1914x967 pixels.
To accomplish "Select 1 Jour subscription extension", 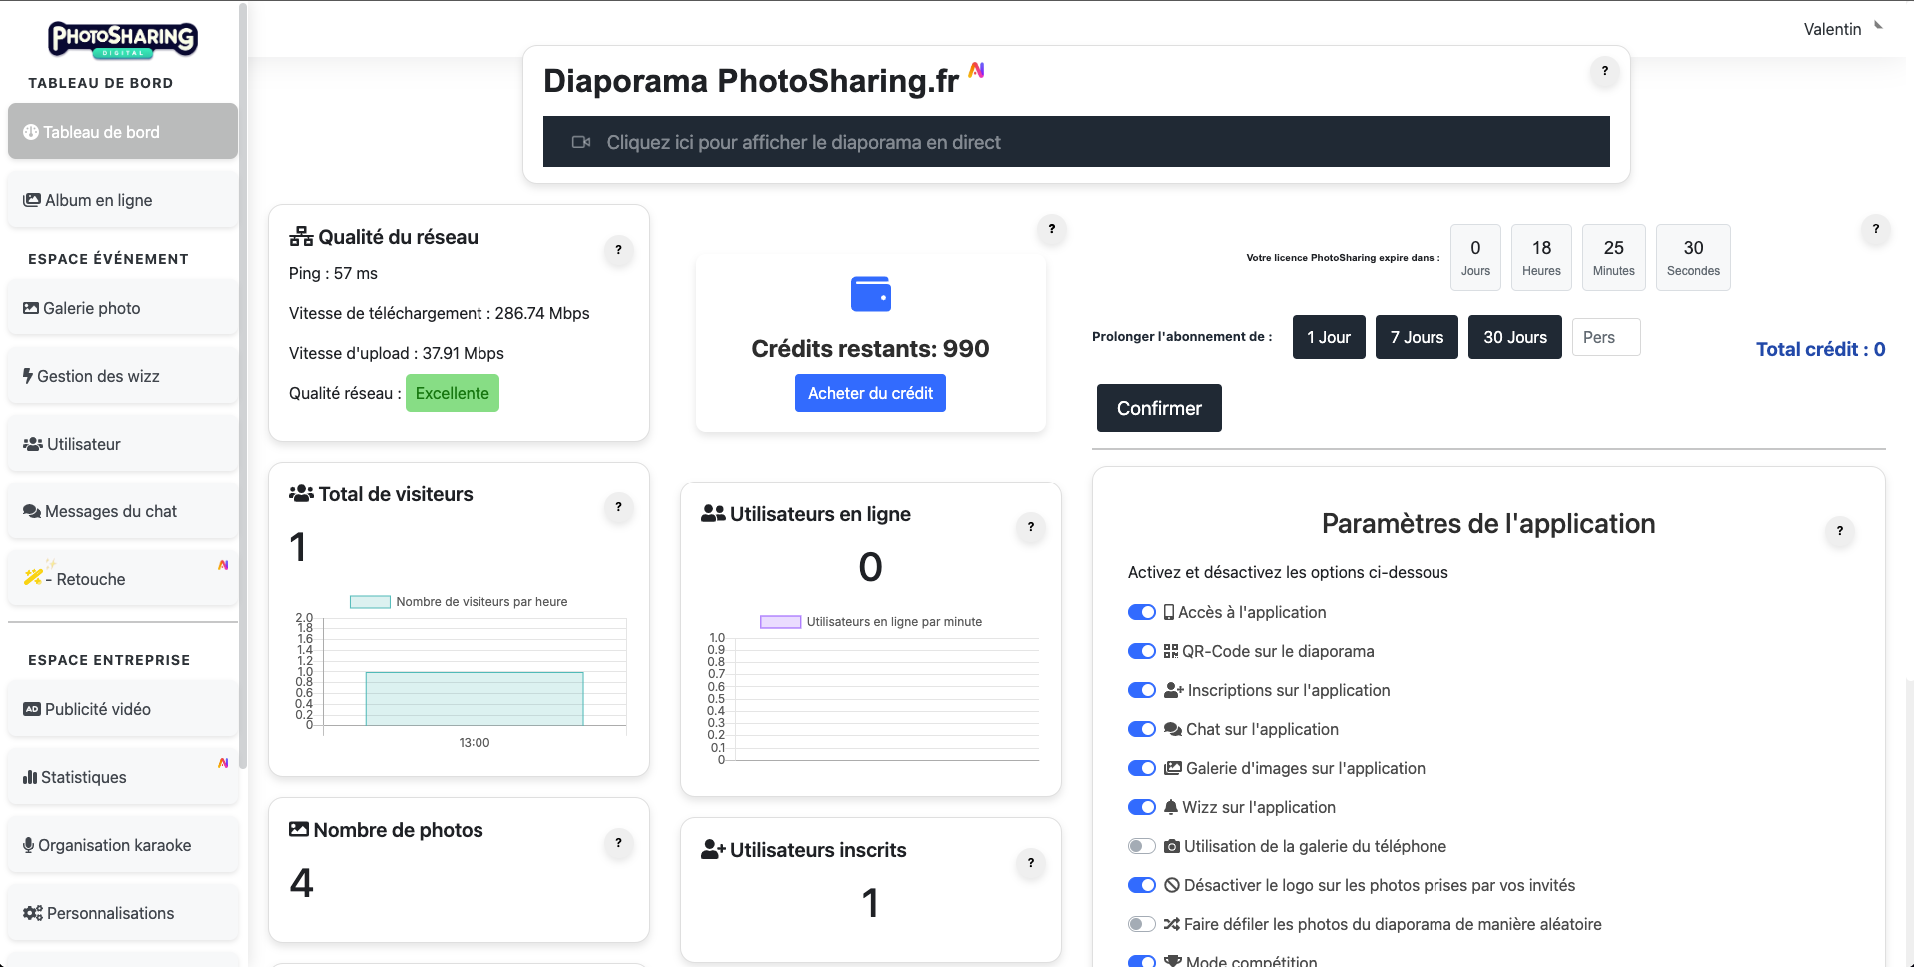I will (1329, 337).
